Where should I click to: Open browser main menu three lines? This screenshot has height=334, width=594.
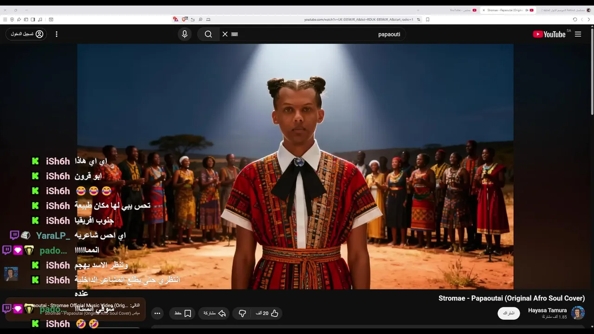pyautogui.click(x=5, y=19)
